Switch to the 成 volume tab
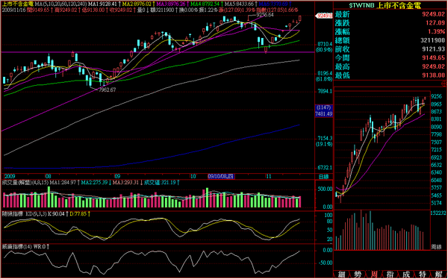 (406, 275)
